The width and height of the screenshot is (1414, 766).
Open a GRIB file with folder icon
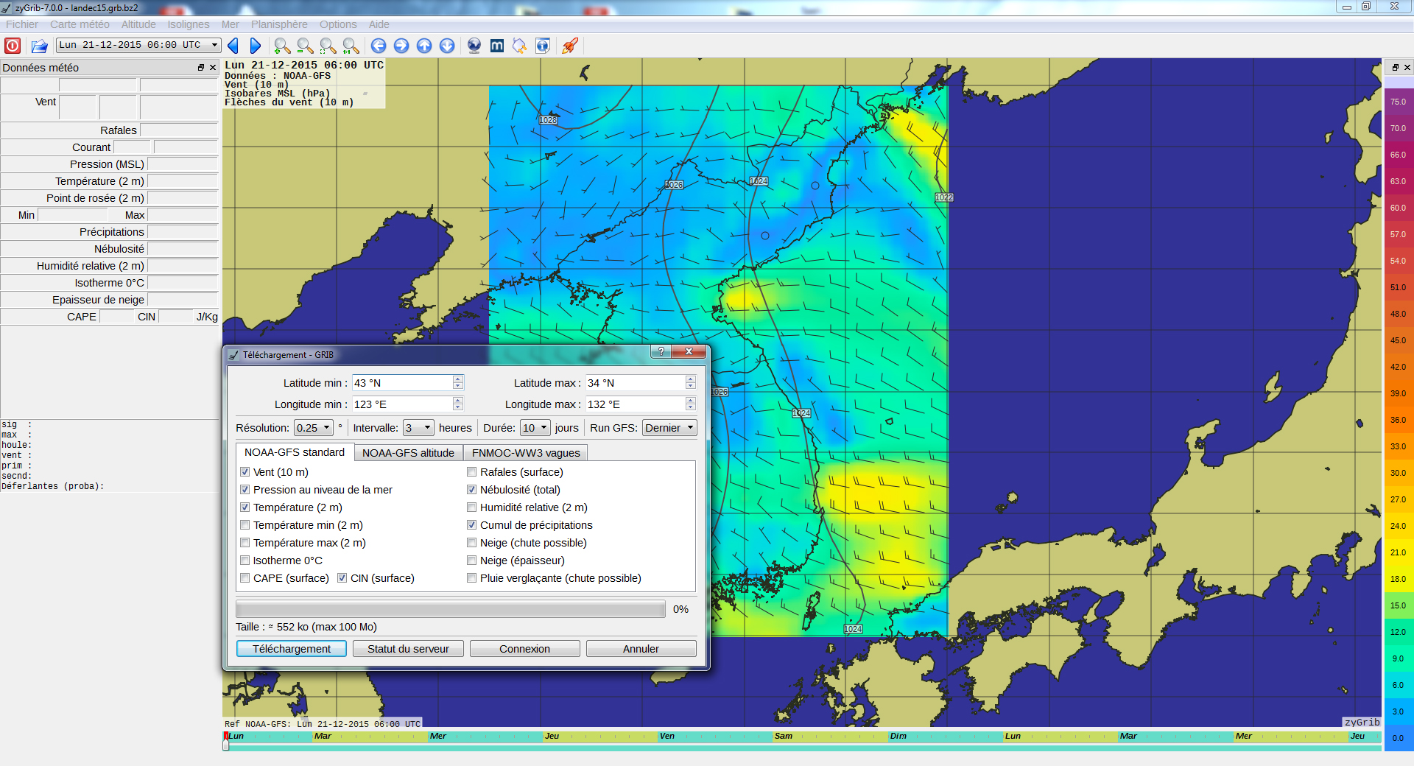pyautogui.click(x=39, y=46)
